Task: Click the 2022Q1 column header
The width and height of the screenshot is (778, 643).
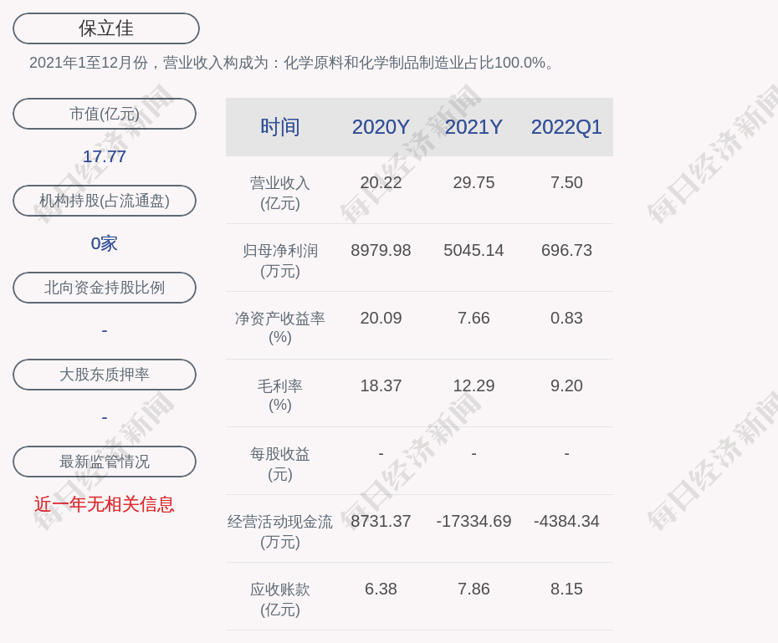Action: pyautogui.click(x=566, y=127)
